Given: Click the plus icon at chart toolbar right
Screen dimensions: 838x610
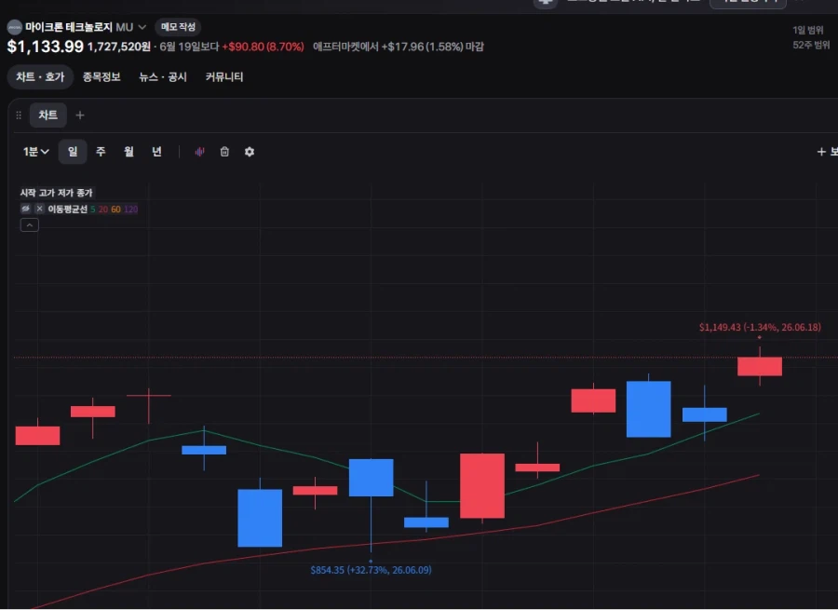Looking at the screenshot, I should 821,152.
